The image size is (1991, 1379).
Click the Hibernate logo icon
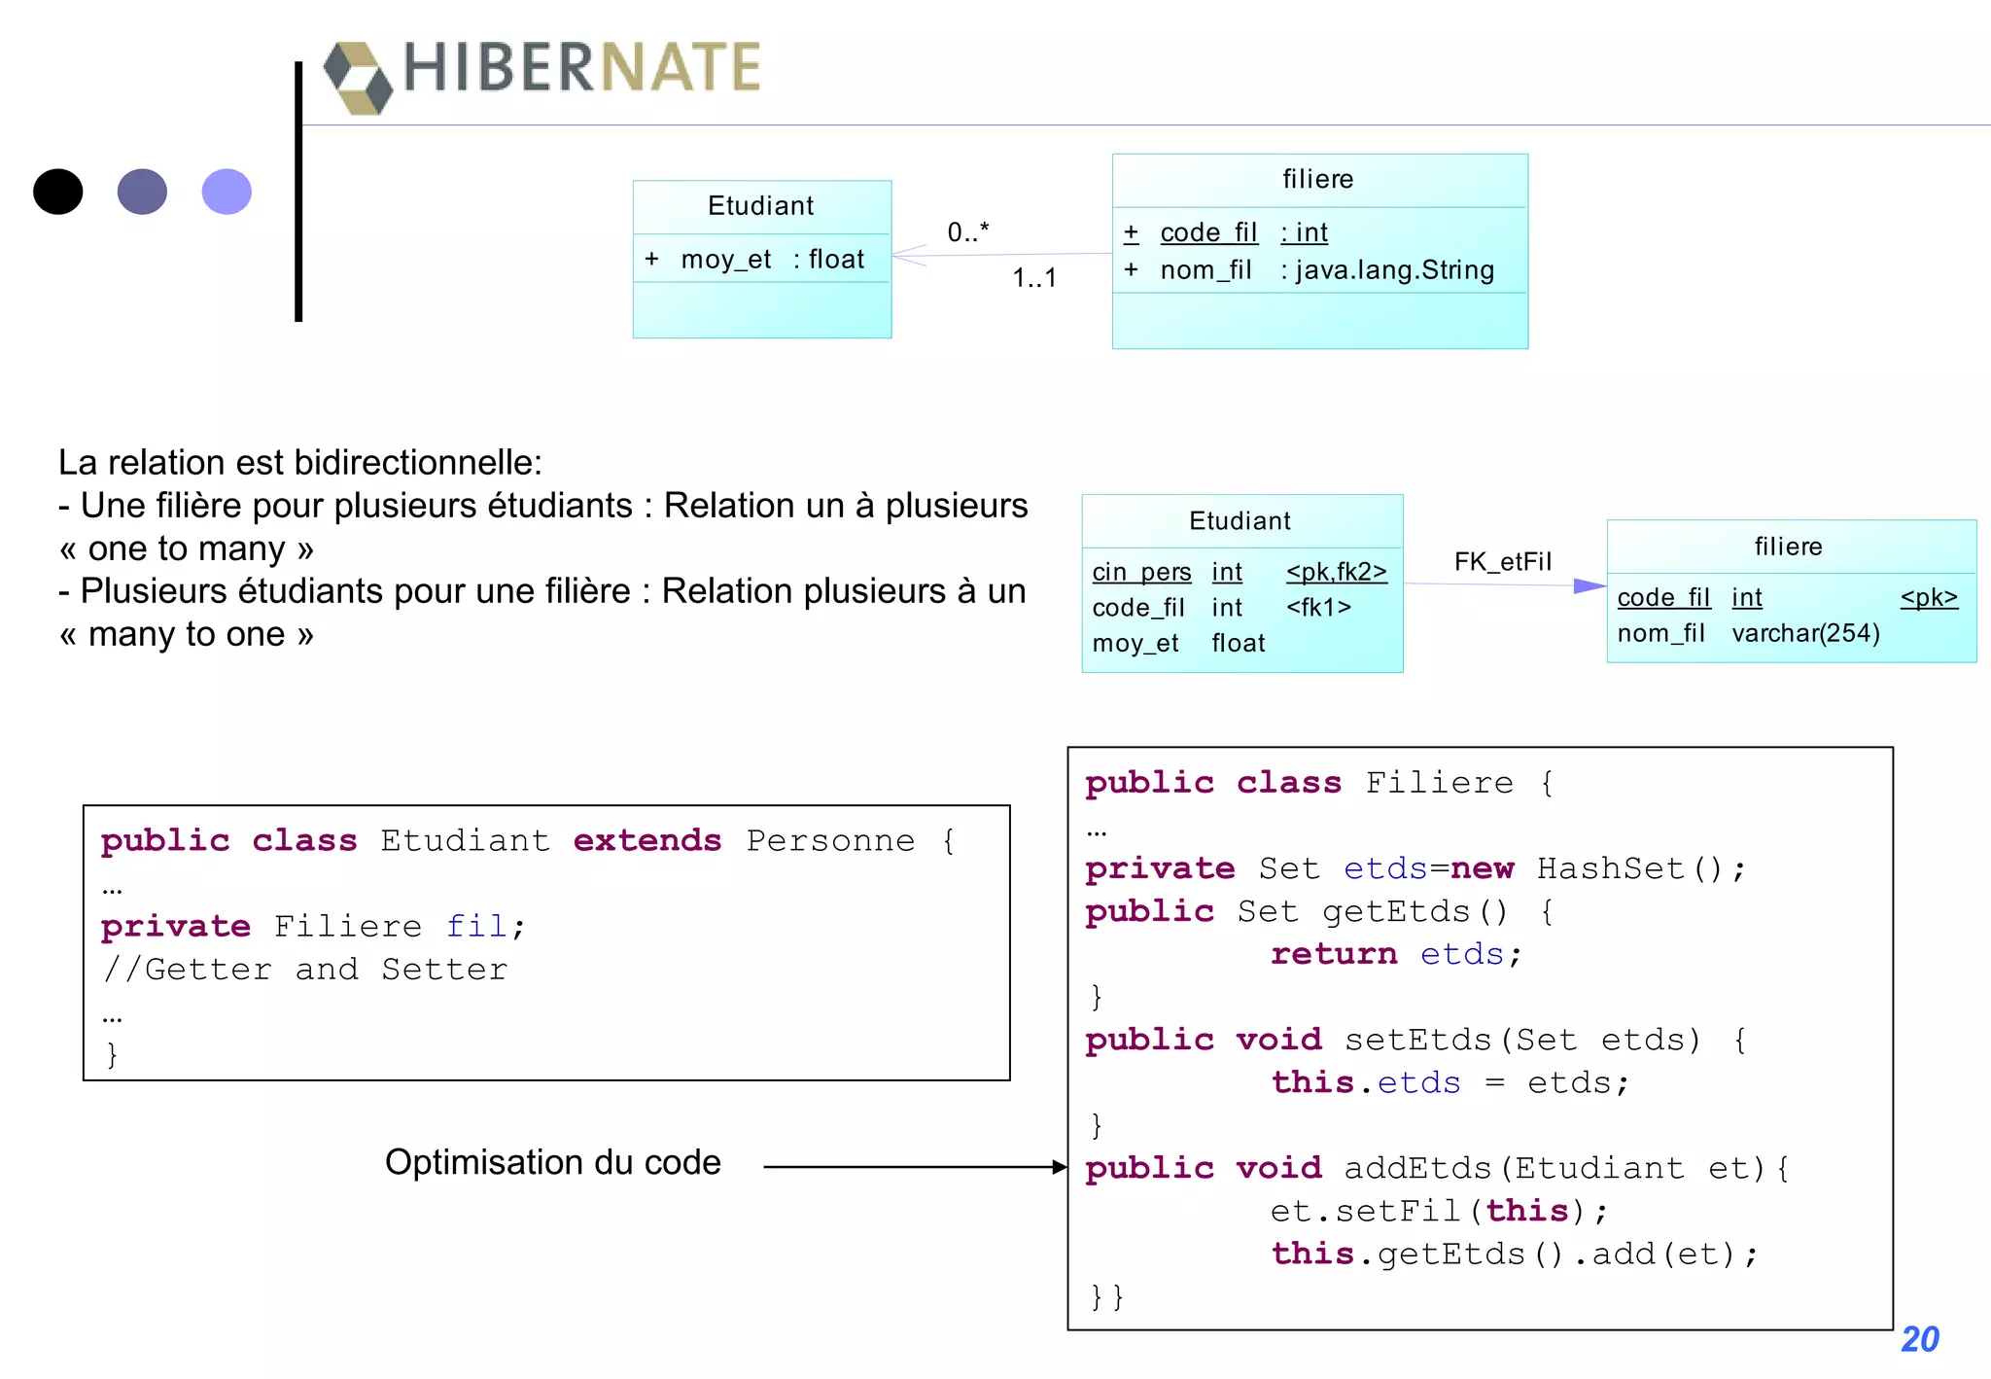pyautogui.click(x=358, y=77)
